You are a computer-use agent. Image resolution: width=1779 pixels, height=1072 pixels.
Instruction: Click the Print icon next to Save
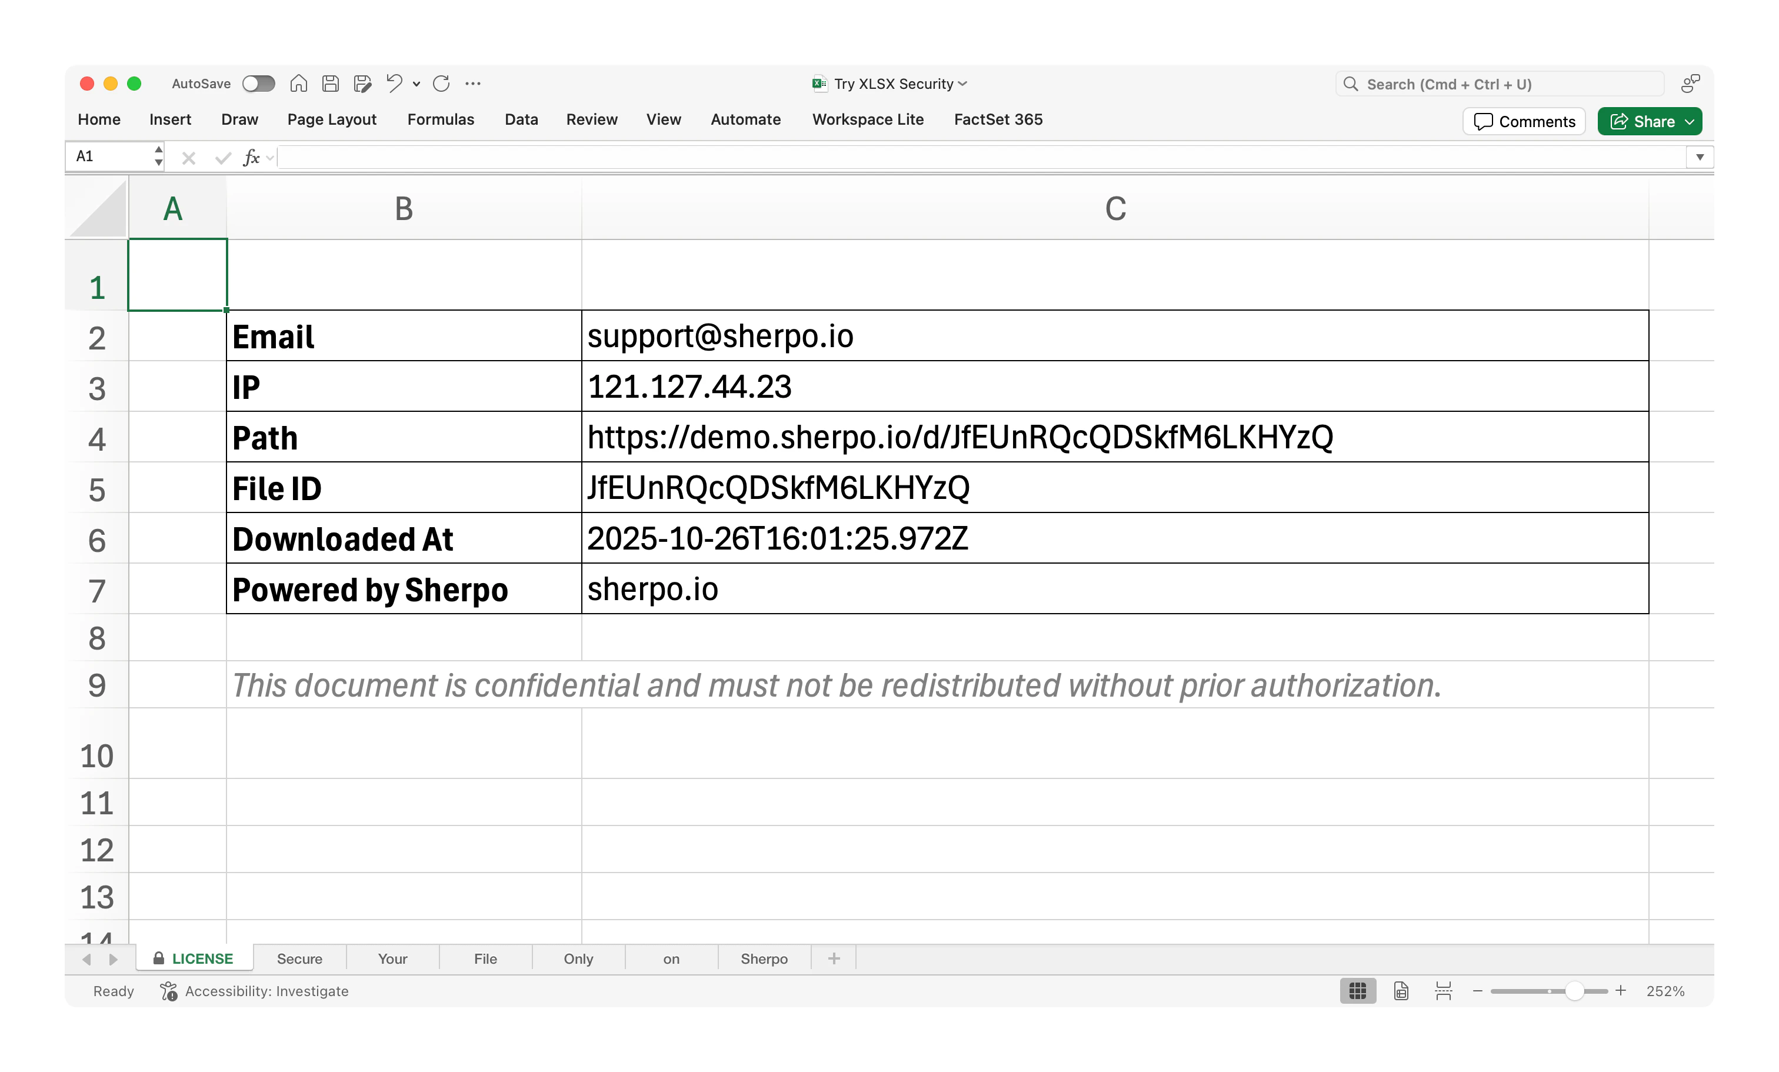(x=362, y=84)
